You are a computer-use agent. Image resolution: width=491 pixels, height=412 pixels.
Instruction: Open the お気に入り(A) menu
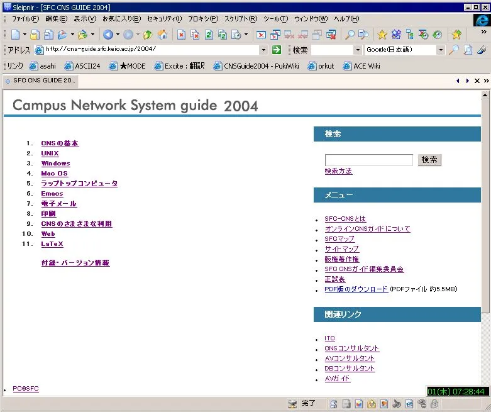coord(121,19)
